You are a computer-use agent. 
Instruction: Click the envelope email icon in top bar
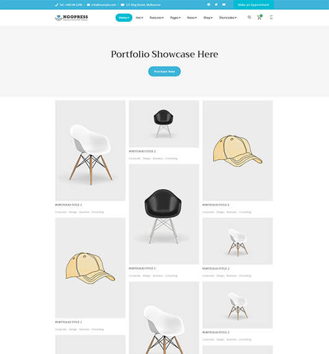[x=88, y=5]
